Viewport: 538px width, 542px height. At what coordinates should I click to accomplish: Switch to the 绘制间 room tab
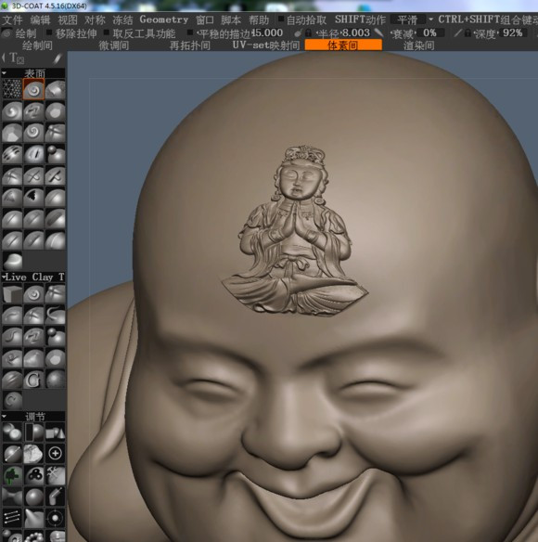[x=37, y=45]
